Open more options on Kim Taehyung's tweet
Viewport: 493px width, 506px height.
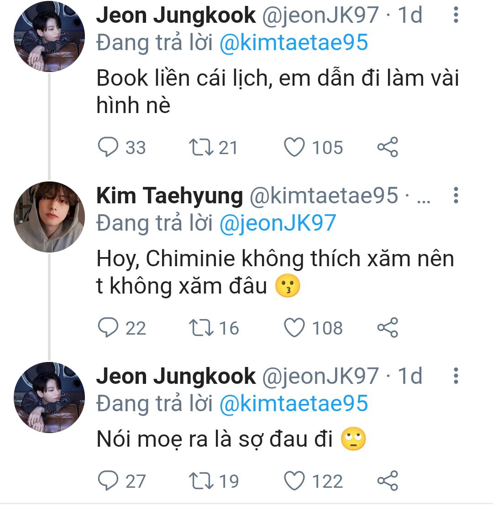455,195
